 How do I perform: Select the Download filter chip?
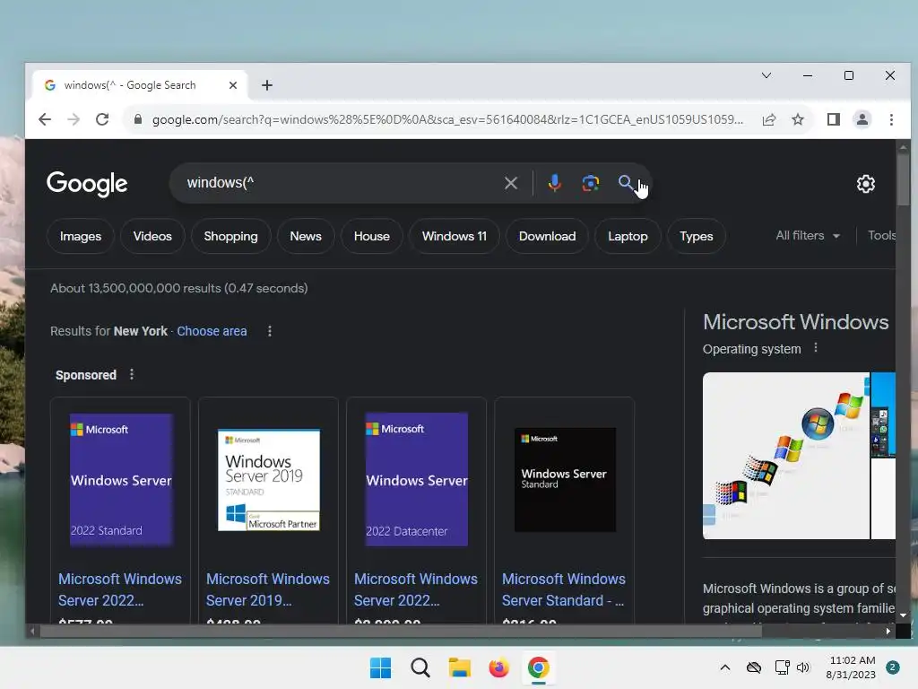548,237
